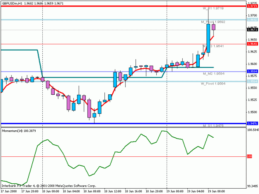This screenshot has height=194, width=259.
Task: Click the 1.9500 price scale label
Action: [252, 112]
